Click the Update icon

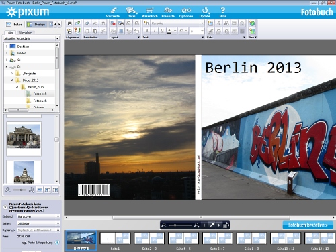click(x=204, y=13)
